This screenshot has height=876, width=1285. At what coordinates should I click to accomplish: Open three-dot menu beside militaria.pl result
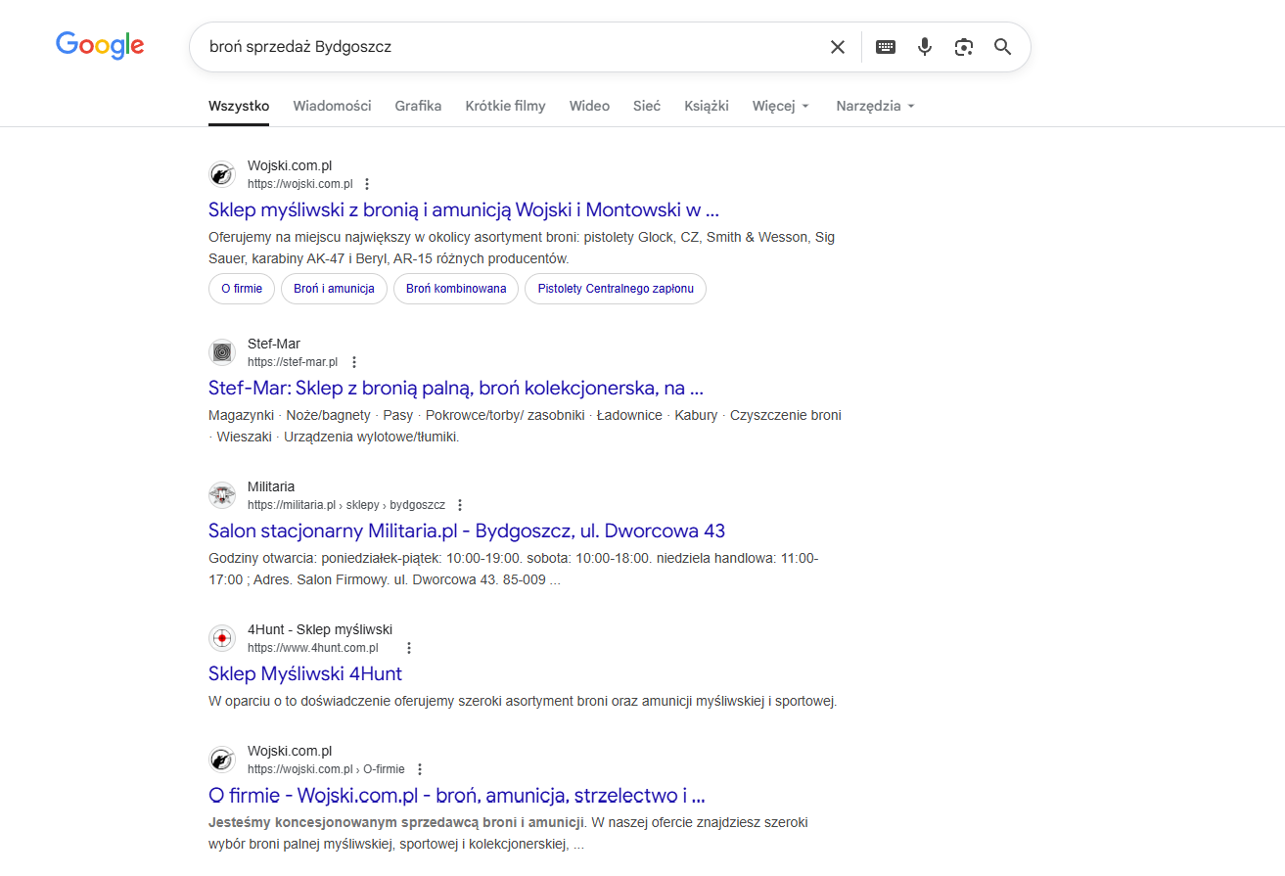tap(460, 505)
